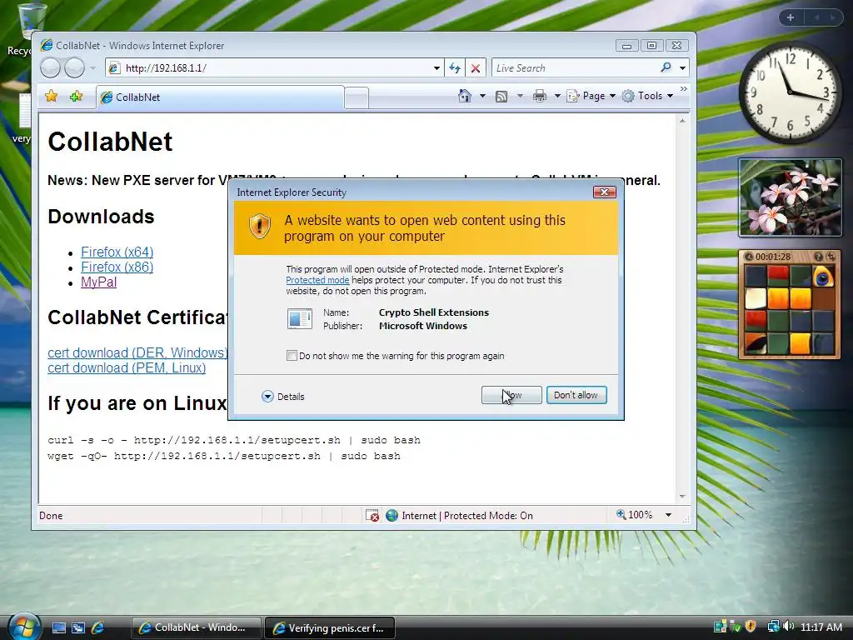Click the red Stop loading icon
The image size is (853, 640).
coord(476,68)
